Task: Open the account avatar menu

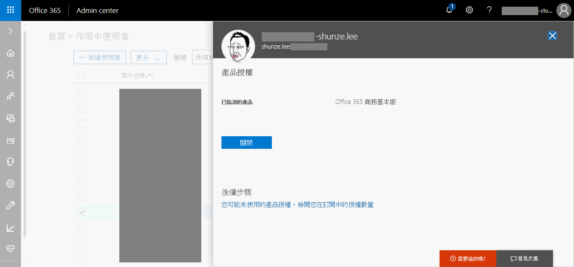Action: point(563,10)
